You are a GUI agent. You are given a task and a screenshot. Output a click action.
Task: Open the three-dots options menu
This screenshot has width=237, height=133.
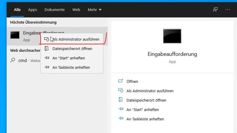(x=228, y=10)
